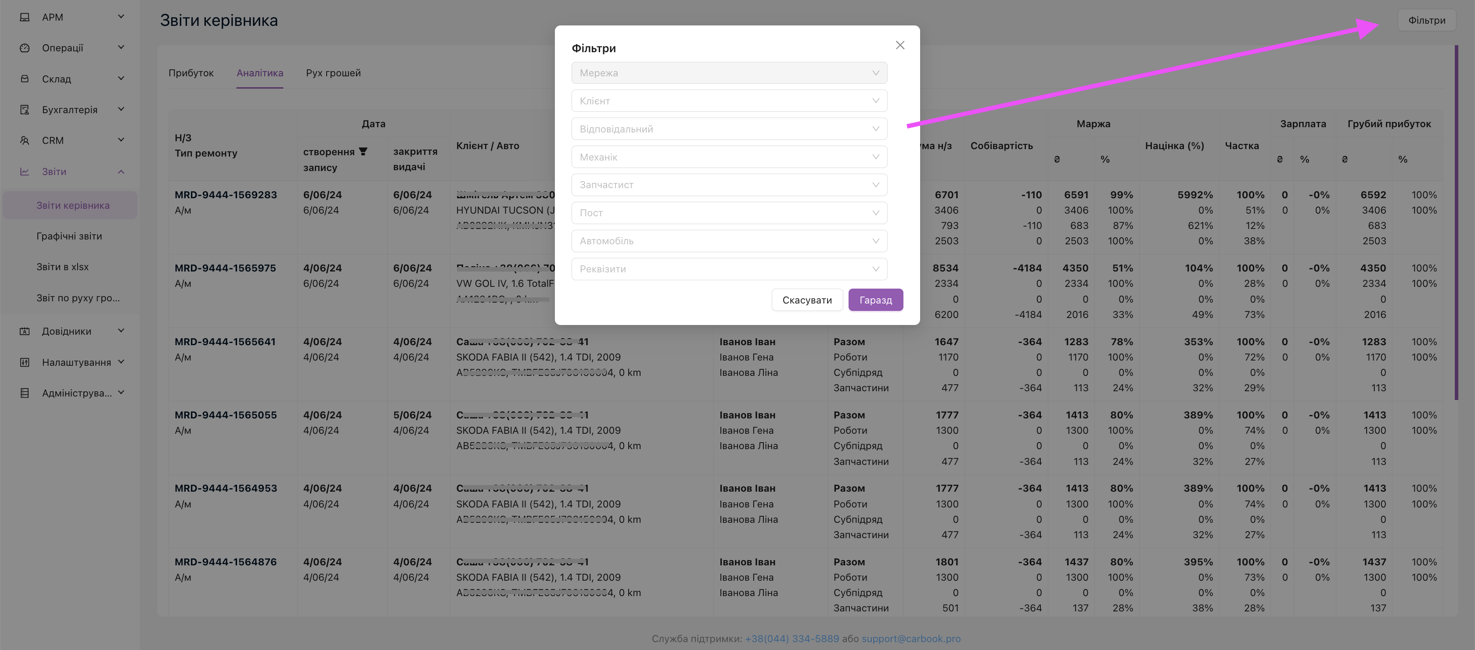The image size is (1475, 650).
Task: Switch to the Рух грошей tab
Action: (x=333, y=73)
